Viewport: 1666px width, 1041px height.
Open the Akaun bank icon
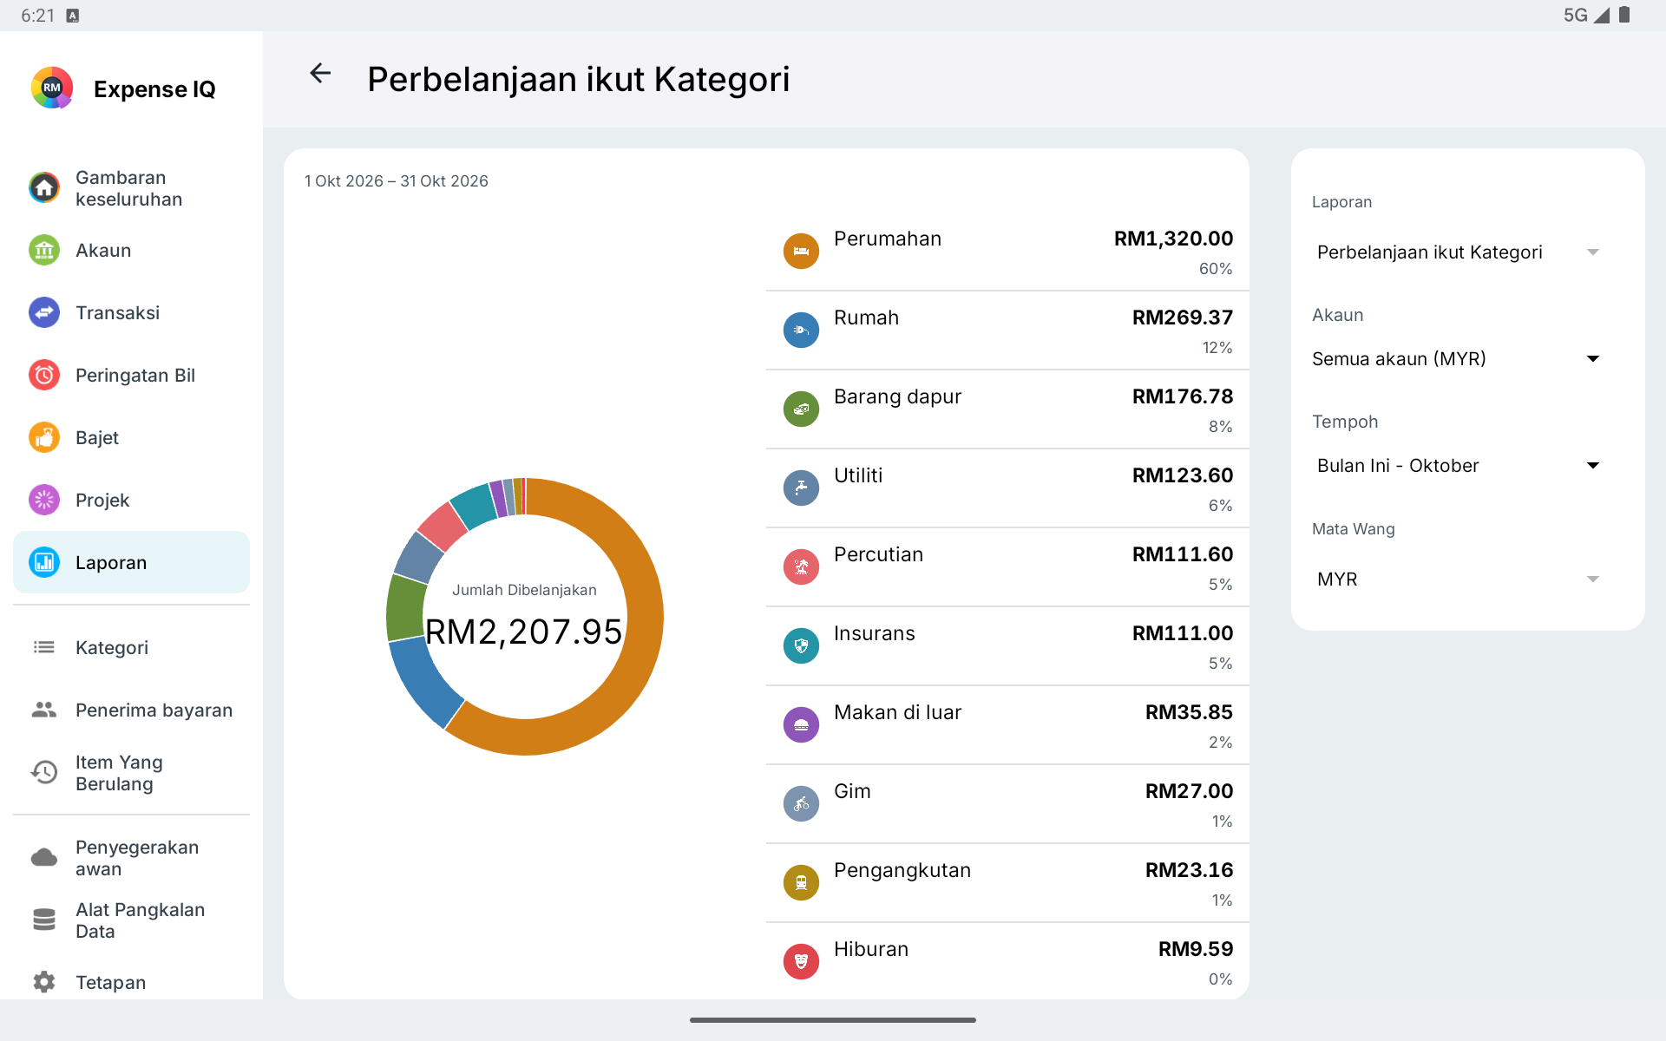[44, 251]
